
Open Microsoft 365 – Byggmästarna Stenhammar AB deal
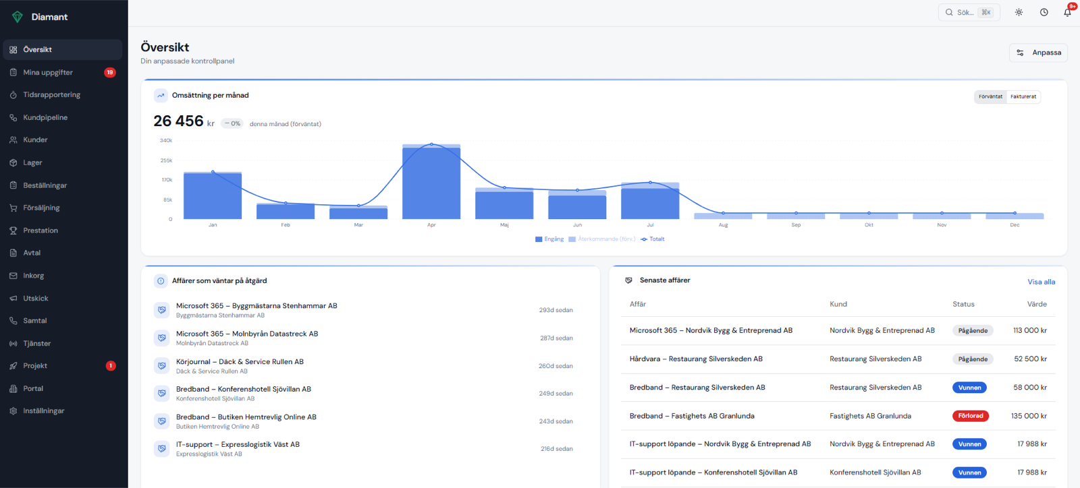coord(364,310)
